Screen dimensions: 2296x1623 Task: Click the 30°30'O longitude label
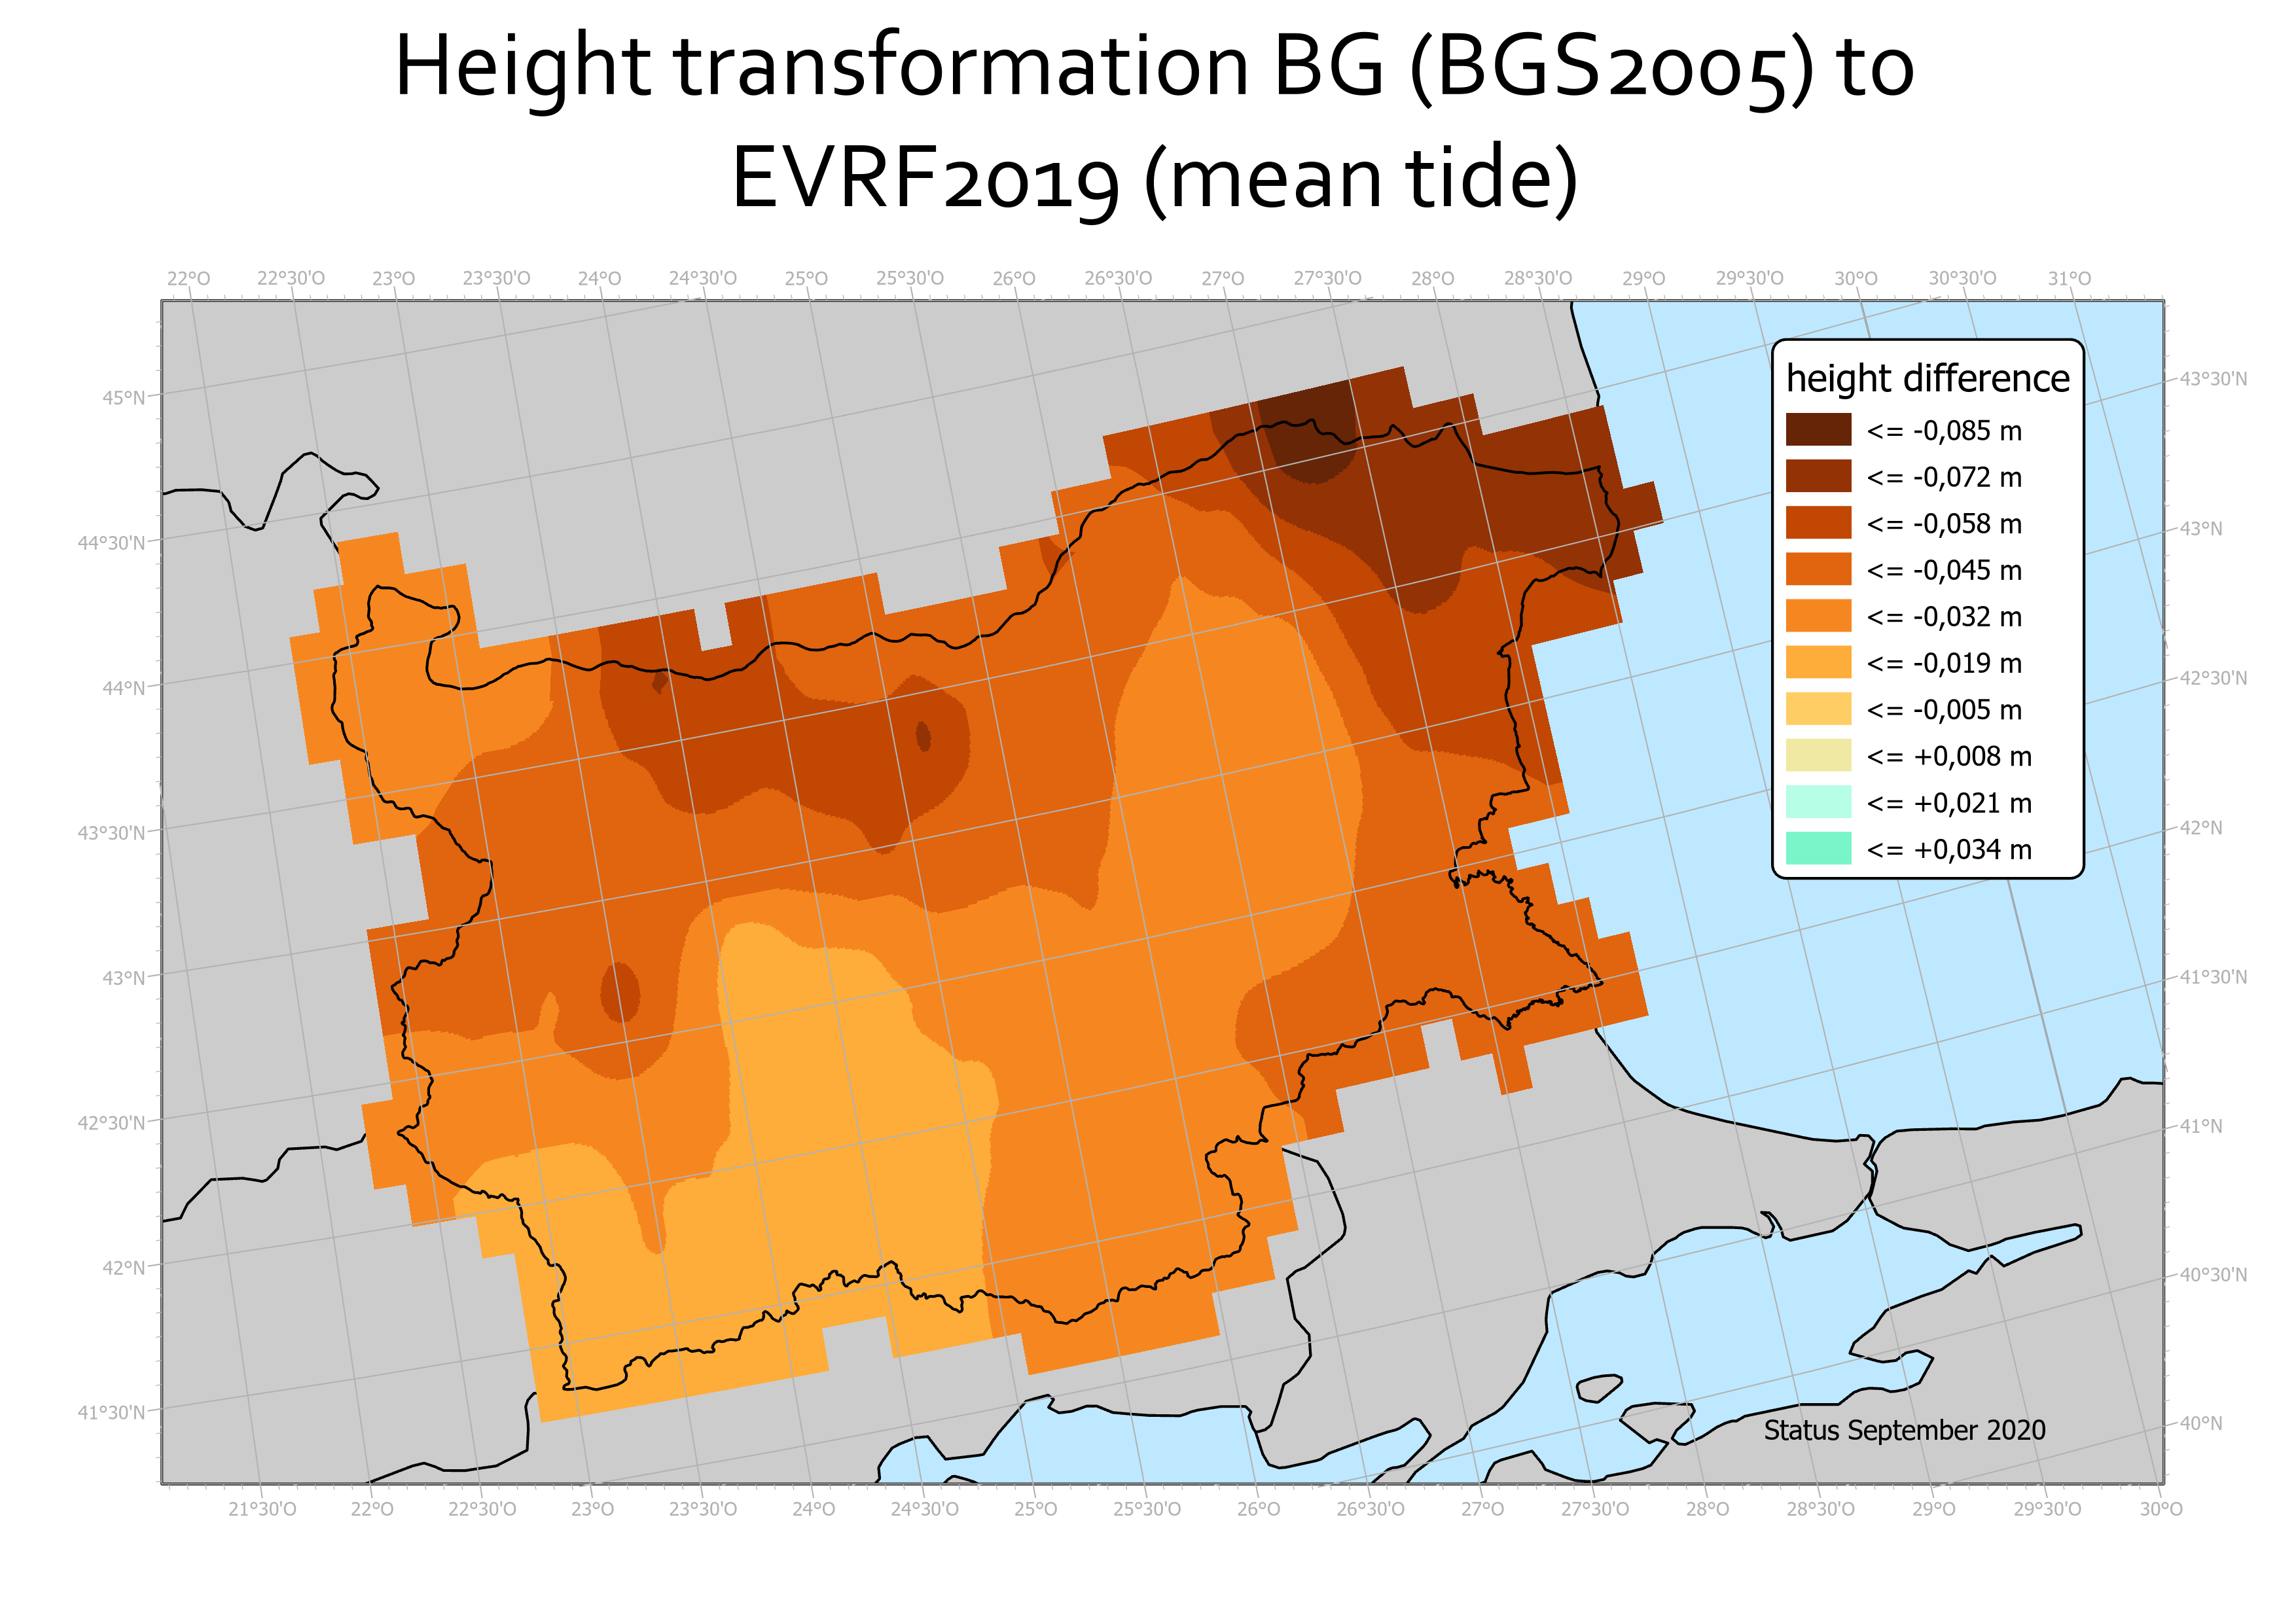tap(1962, 278)
